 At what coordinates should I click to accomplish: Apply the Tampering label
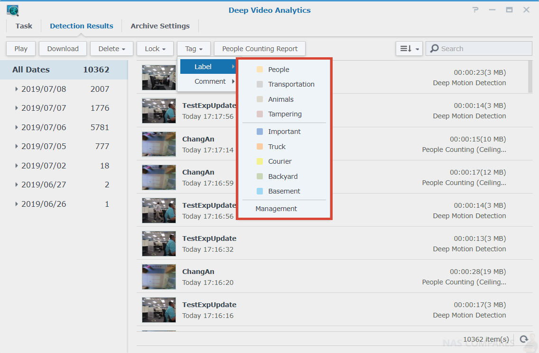coord(284,114)
